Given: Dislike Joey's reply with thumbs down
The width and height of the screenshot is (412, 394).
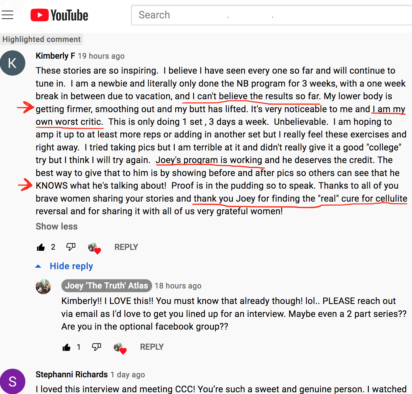Looking at the screenshot, I should click(x=96, y=347).
